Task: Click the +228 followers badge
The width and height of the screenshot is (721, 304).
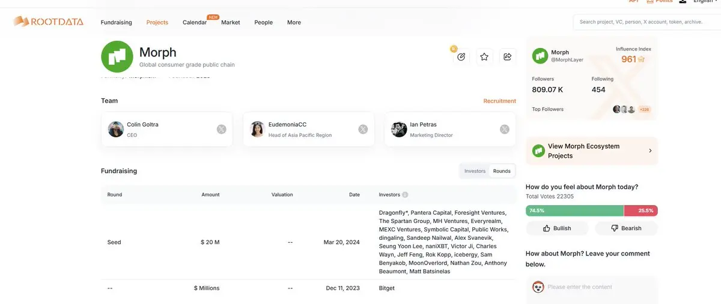Action: (x=644, y=109)
